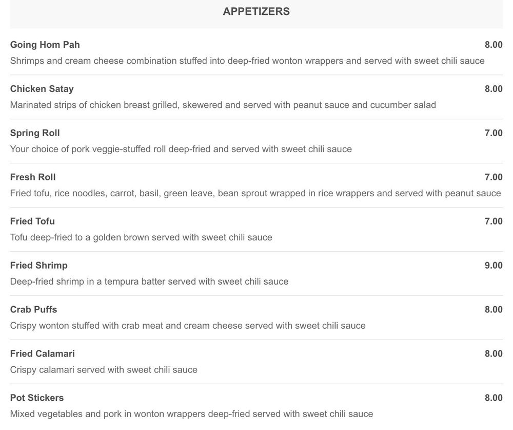Screen dimensions: 513x430
Task: Click the Pot Stickers 8.00 price
Action: click(x=494, y=398)
